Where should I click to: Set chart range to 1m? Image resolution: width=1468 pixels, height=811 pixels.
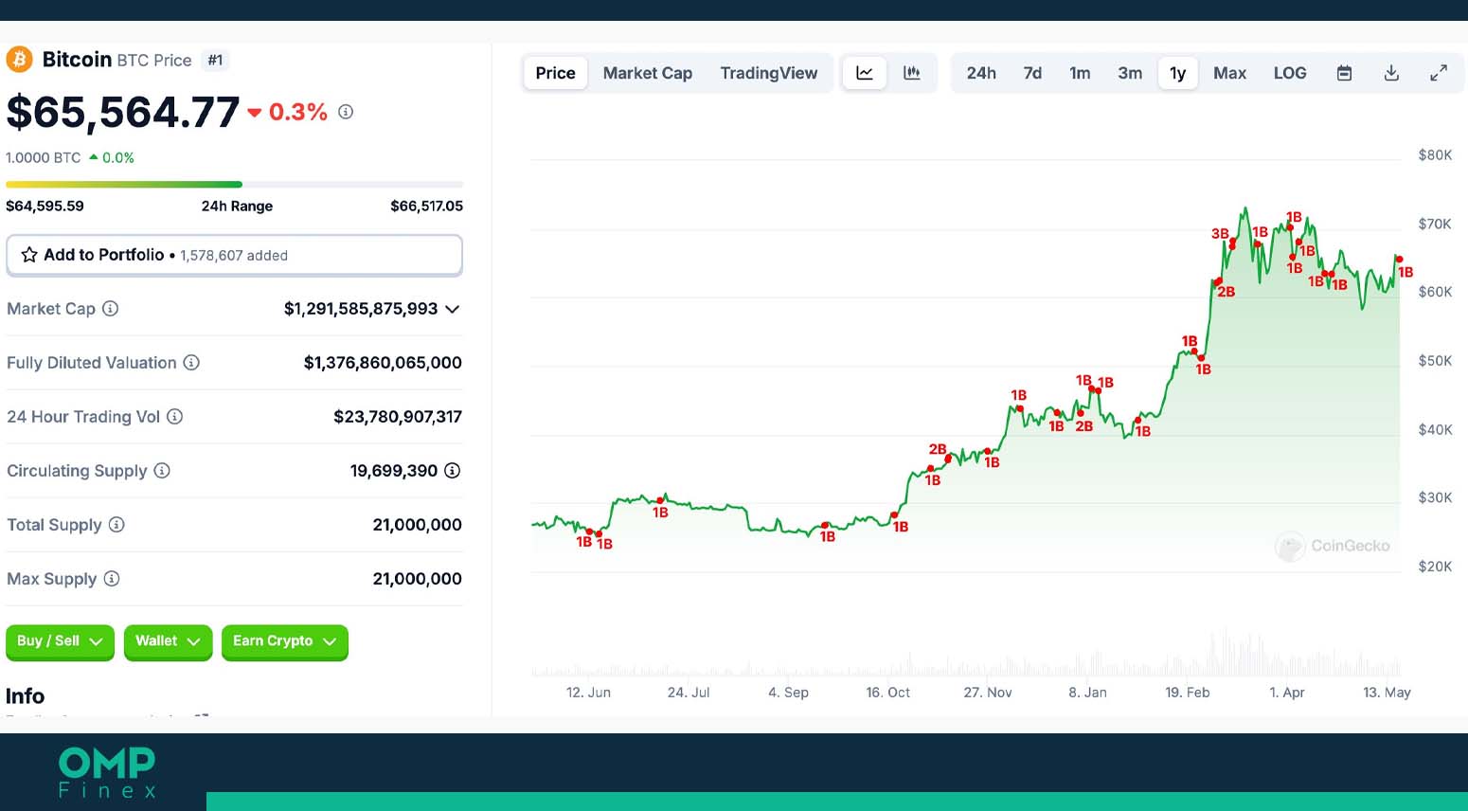click(x=1080, y=73)
